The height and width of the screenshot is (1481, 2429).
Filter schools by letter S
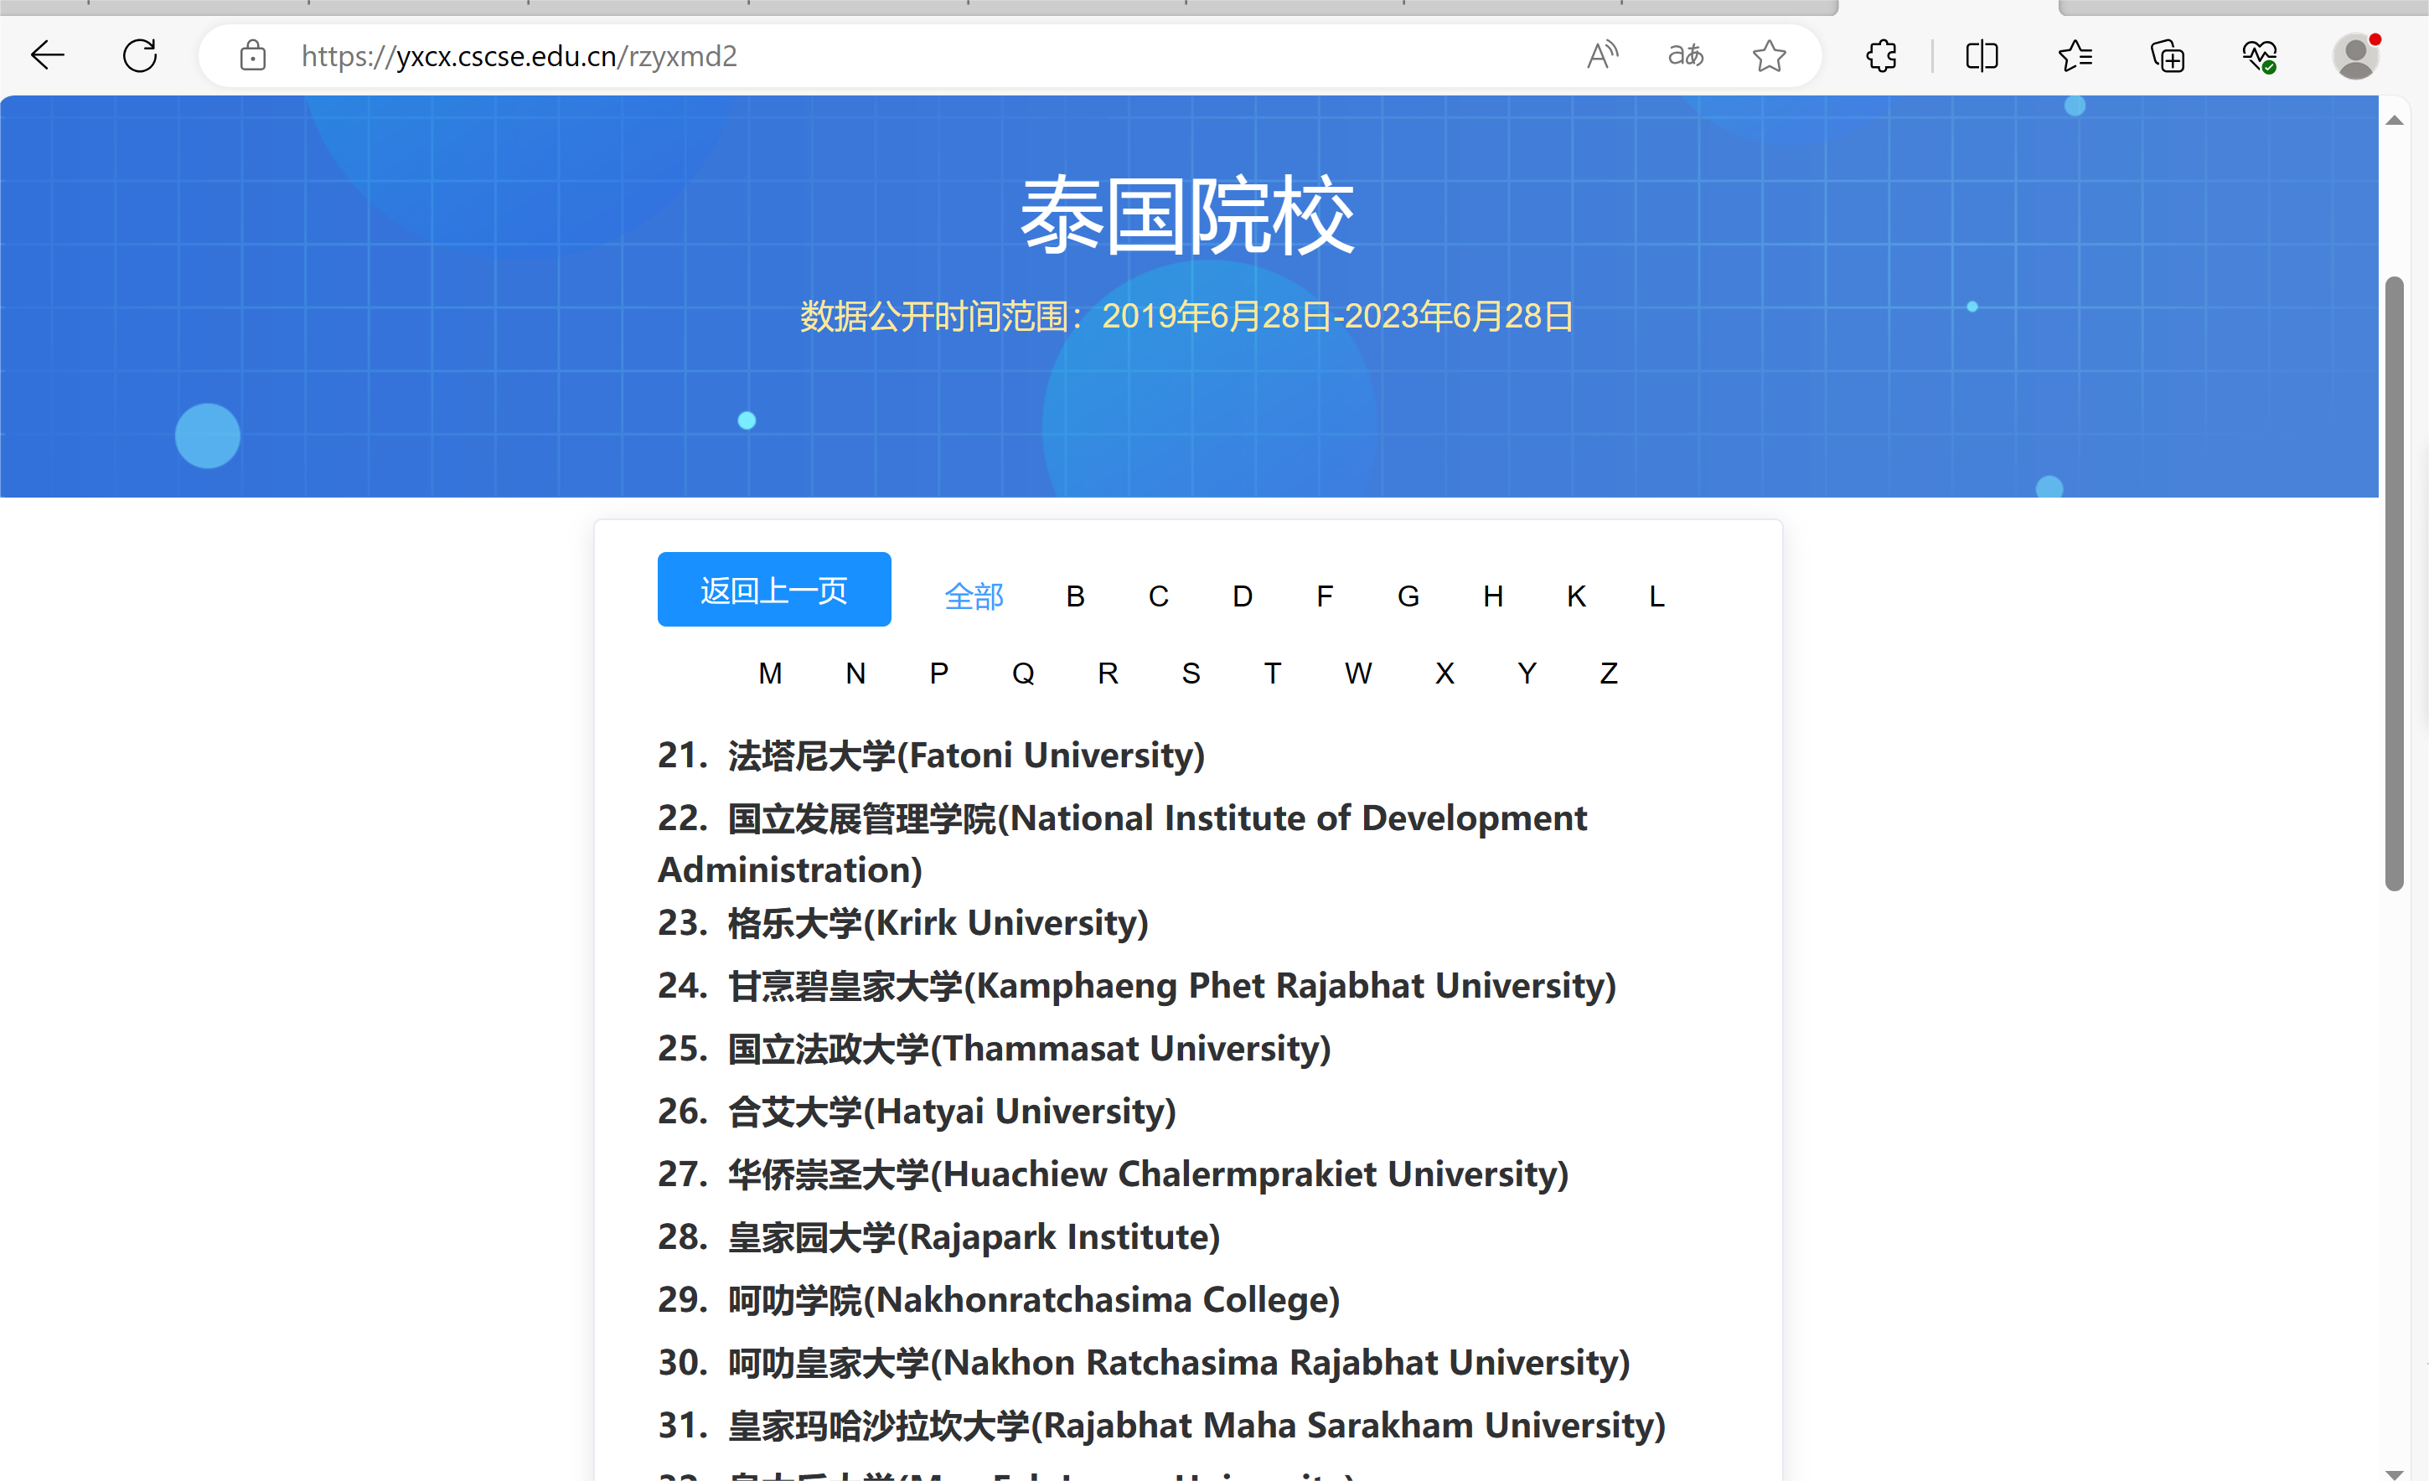coord(1191,673)
